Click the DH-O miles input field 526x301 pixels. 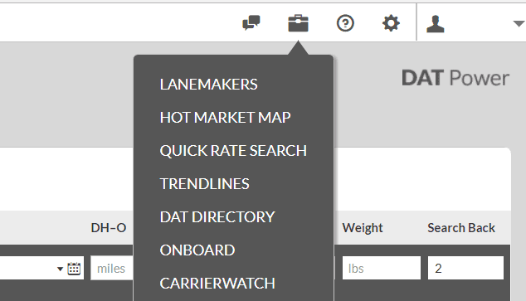(112, 268)
